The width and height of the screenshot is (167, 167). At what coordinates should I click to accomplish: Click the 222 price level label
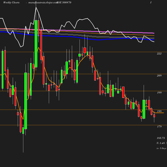pos(159,53)
